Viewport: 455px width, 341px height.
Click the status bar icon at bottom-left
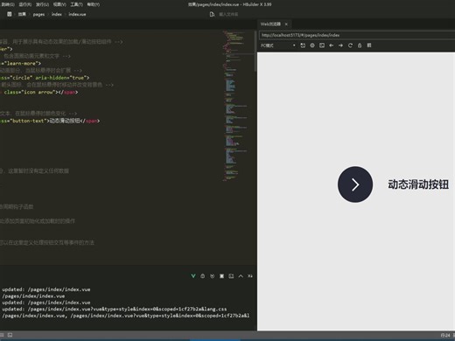[10, 335]
